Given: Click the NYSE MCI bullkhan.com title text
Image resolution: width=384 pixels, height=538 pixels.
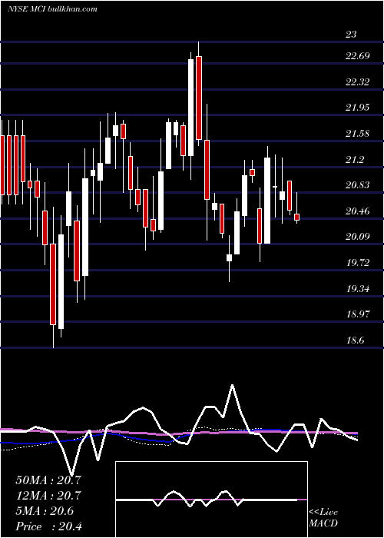Looking at the screenshot, I should point(52,9).
